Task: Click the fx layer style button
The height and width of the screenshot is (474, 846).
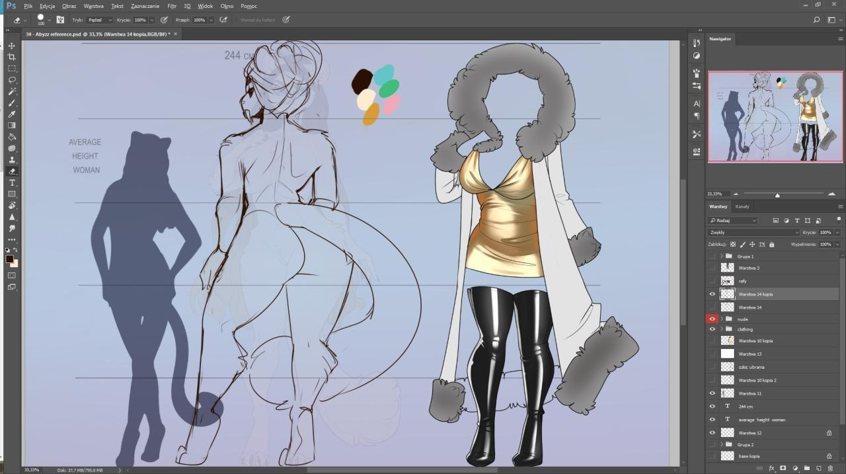Action: 771,468
